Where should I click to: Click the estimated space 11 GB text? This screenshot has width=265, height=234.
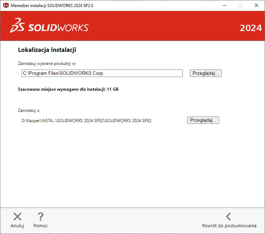68,89
